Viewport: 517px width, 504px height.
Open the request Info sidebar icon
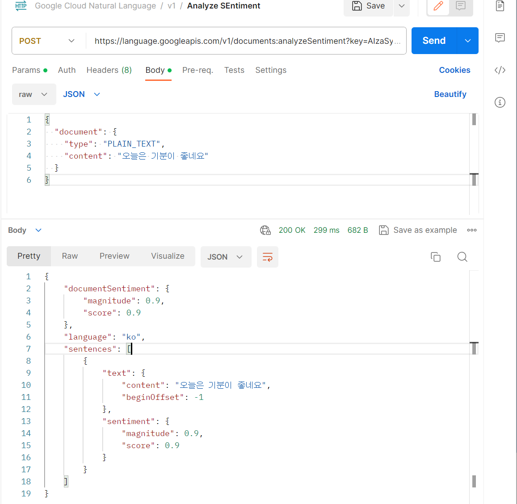[x=500, y=102]
